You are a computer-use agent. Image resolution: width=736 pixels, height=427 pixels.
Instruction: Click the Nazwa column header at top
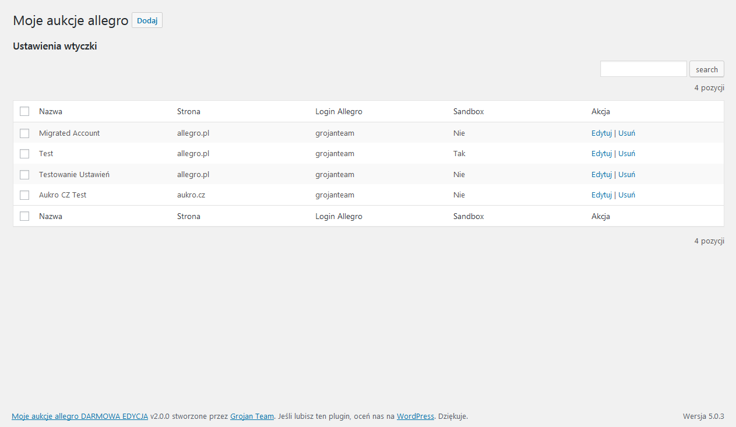pyautogui.click(x=51, y=111)
